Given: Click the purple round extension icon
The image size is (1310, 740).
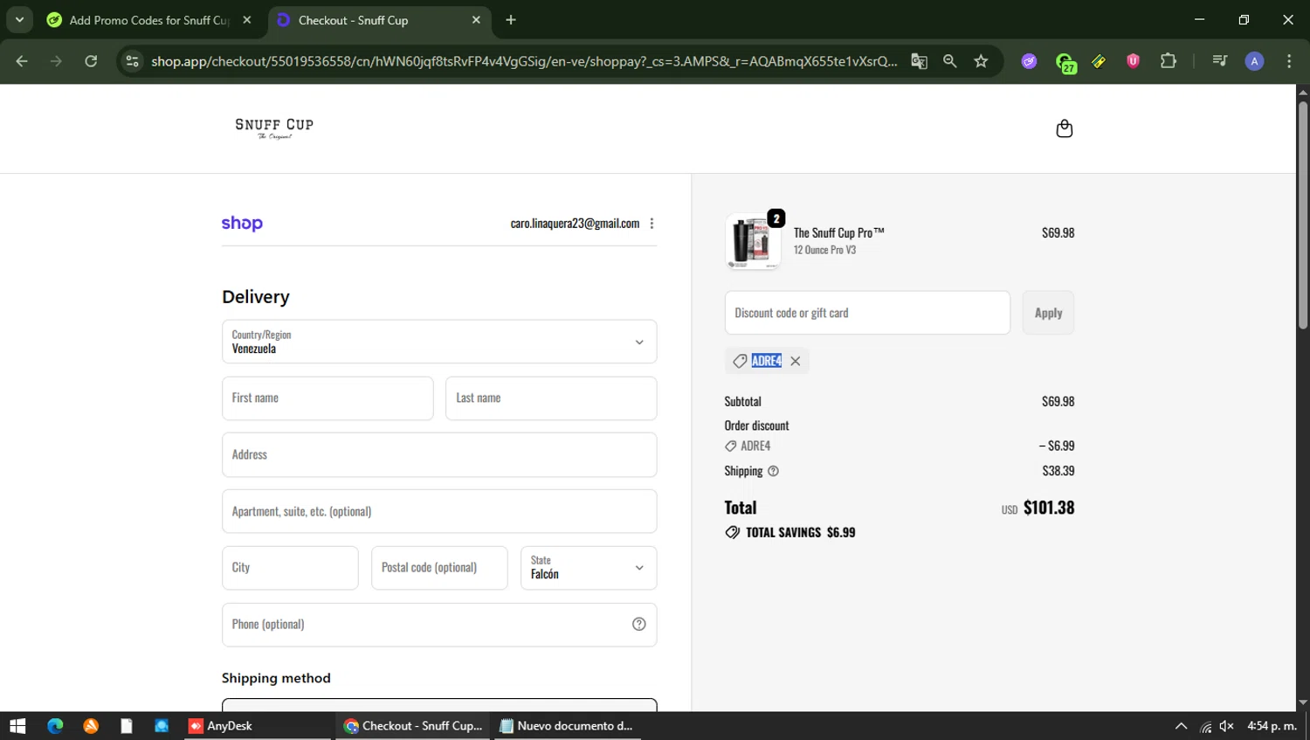Looking at the screenshot, I should coord(1029,61).
